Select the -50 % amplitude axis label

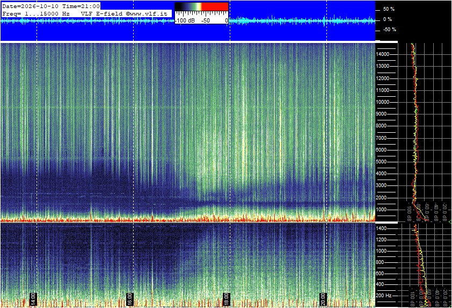(389, 30)
